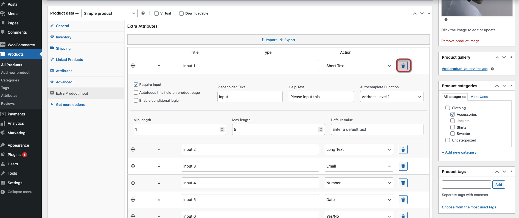Click the Add tag button
This screenshot has width=519, height=218.
(x=498, y=185)
